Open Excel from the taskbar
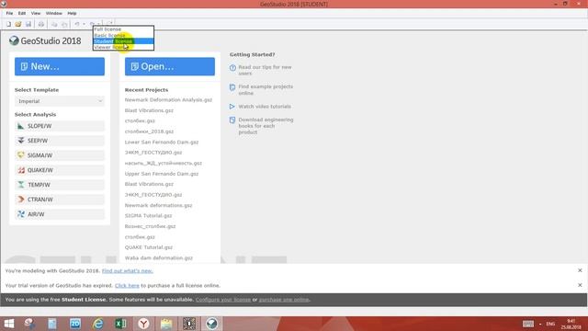Image resolution: width=588 pixels, height=331 pixels. tap(120, 324)
